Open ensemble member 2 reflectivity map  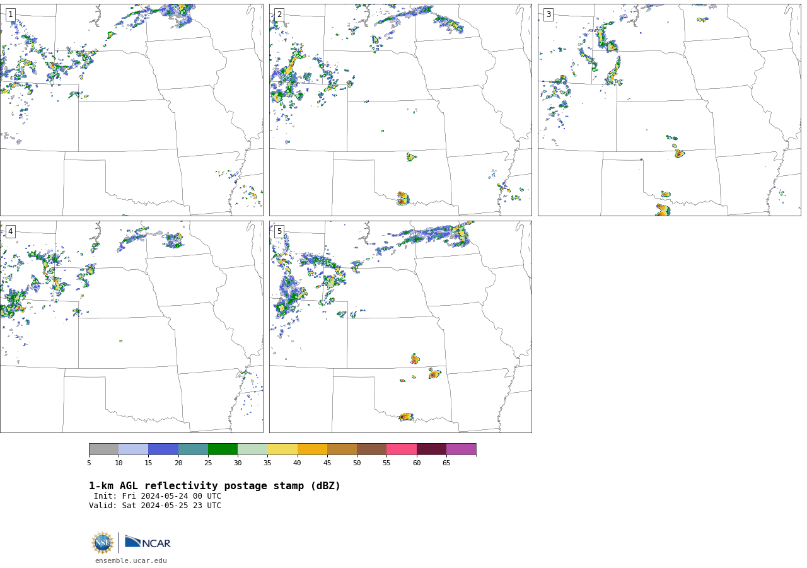(x=400, y=110)
